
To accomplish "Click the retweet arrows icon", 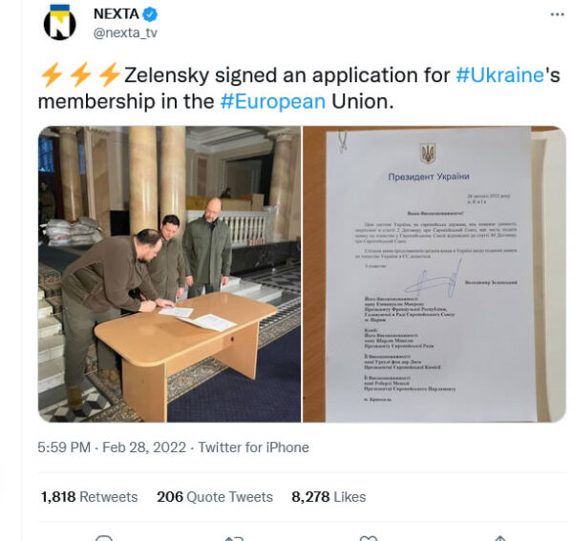I will tap(234, 538).
